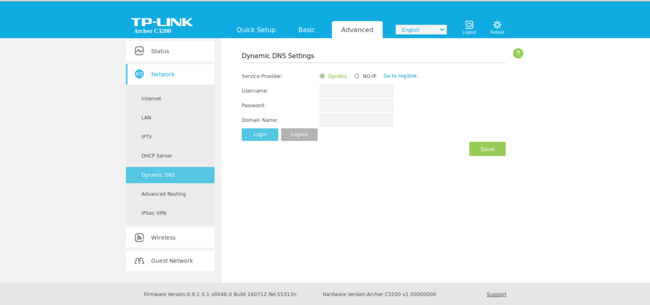Click the Username input field

tap(356, 91)
